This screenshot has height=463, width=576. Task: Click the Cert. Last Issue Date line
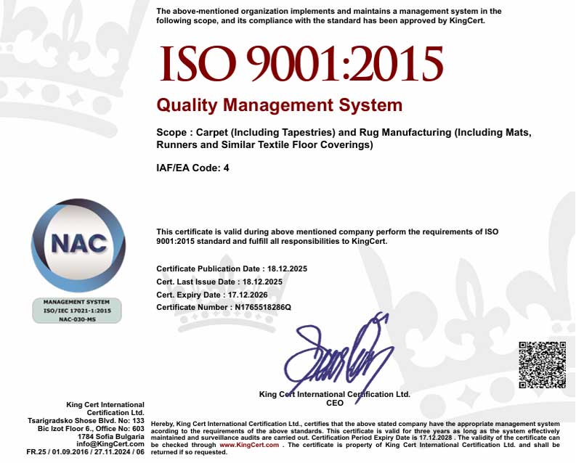click(x=219, y=282)
